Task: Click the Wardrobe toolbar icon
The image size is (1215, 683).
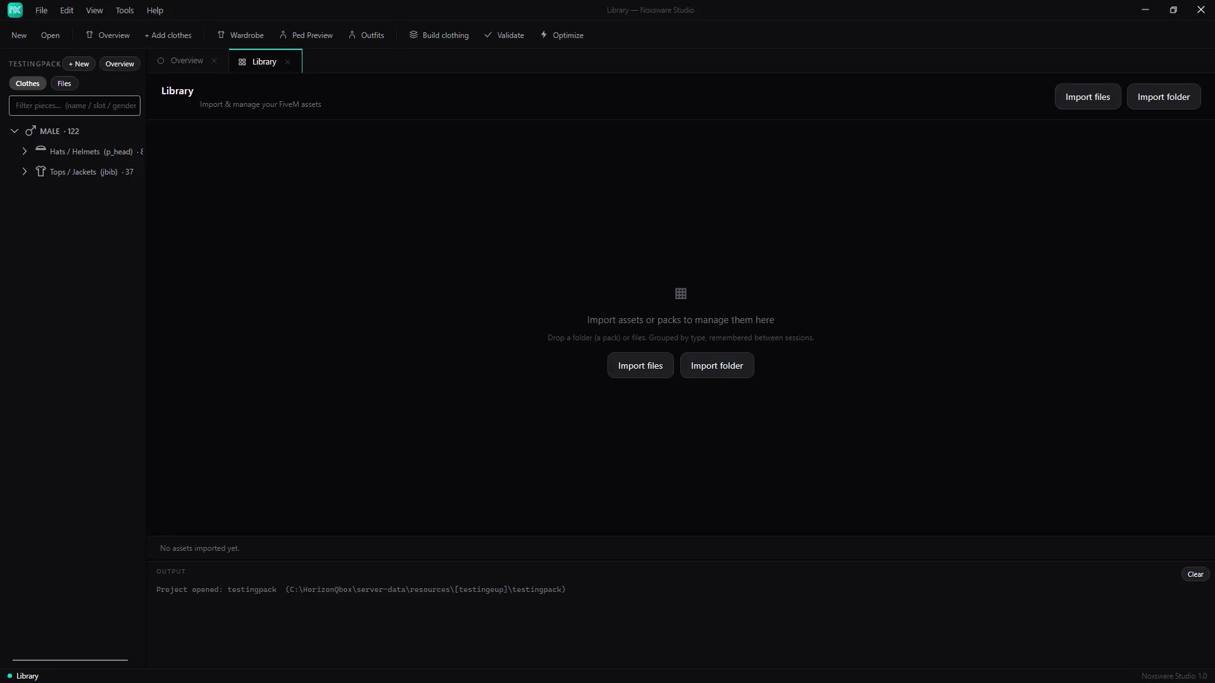Action: [x=221, y=35]
